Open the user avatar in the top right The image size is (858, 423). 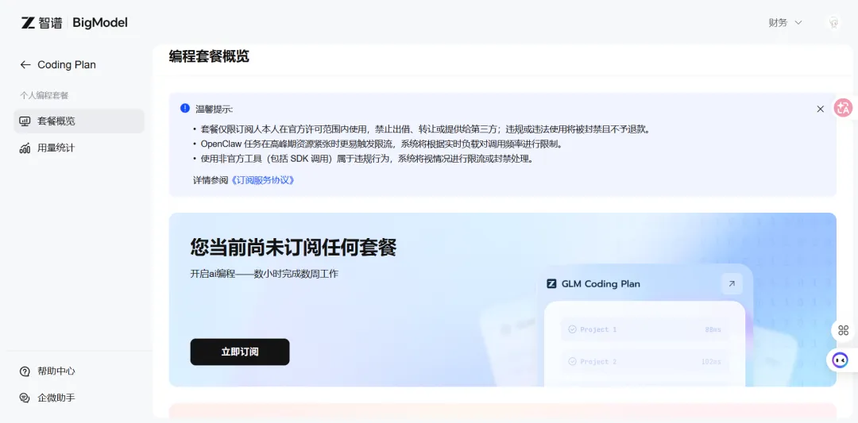coord(834,22)
